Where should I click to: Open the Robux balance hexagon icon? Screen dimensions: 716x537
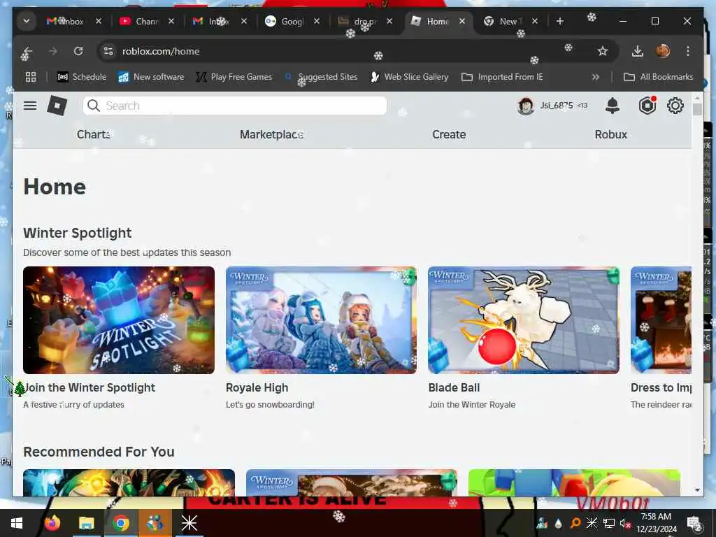(x=647, y=106)
